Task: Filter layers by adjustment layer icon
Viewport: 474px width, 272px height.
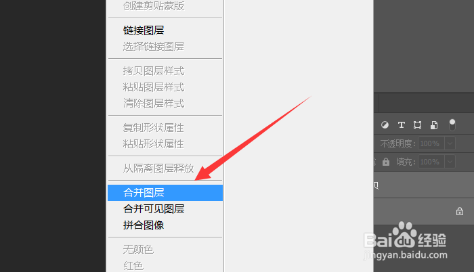Action: pyautogui.click(x=385, y=124)
